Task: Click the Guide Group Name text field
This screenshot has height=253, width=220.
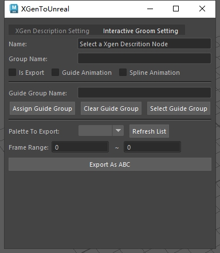Action: click(x=144, y=93)
